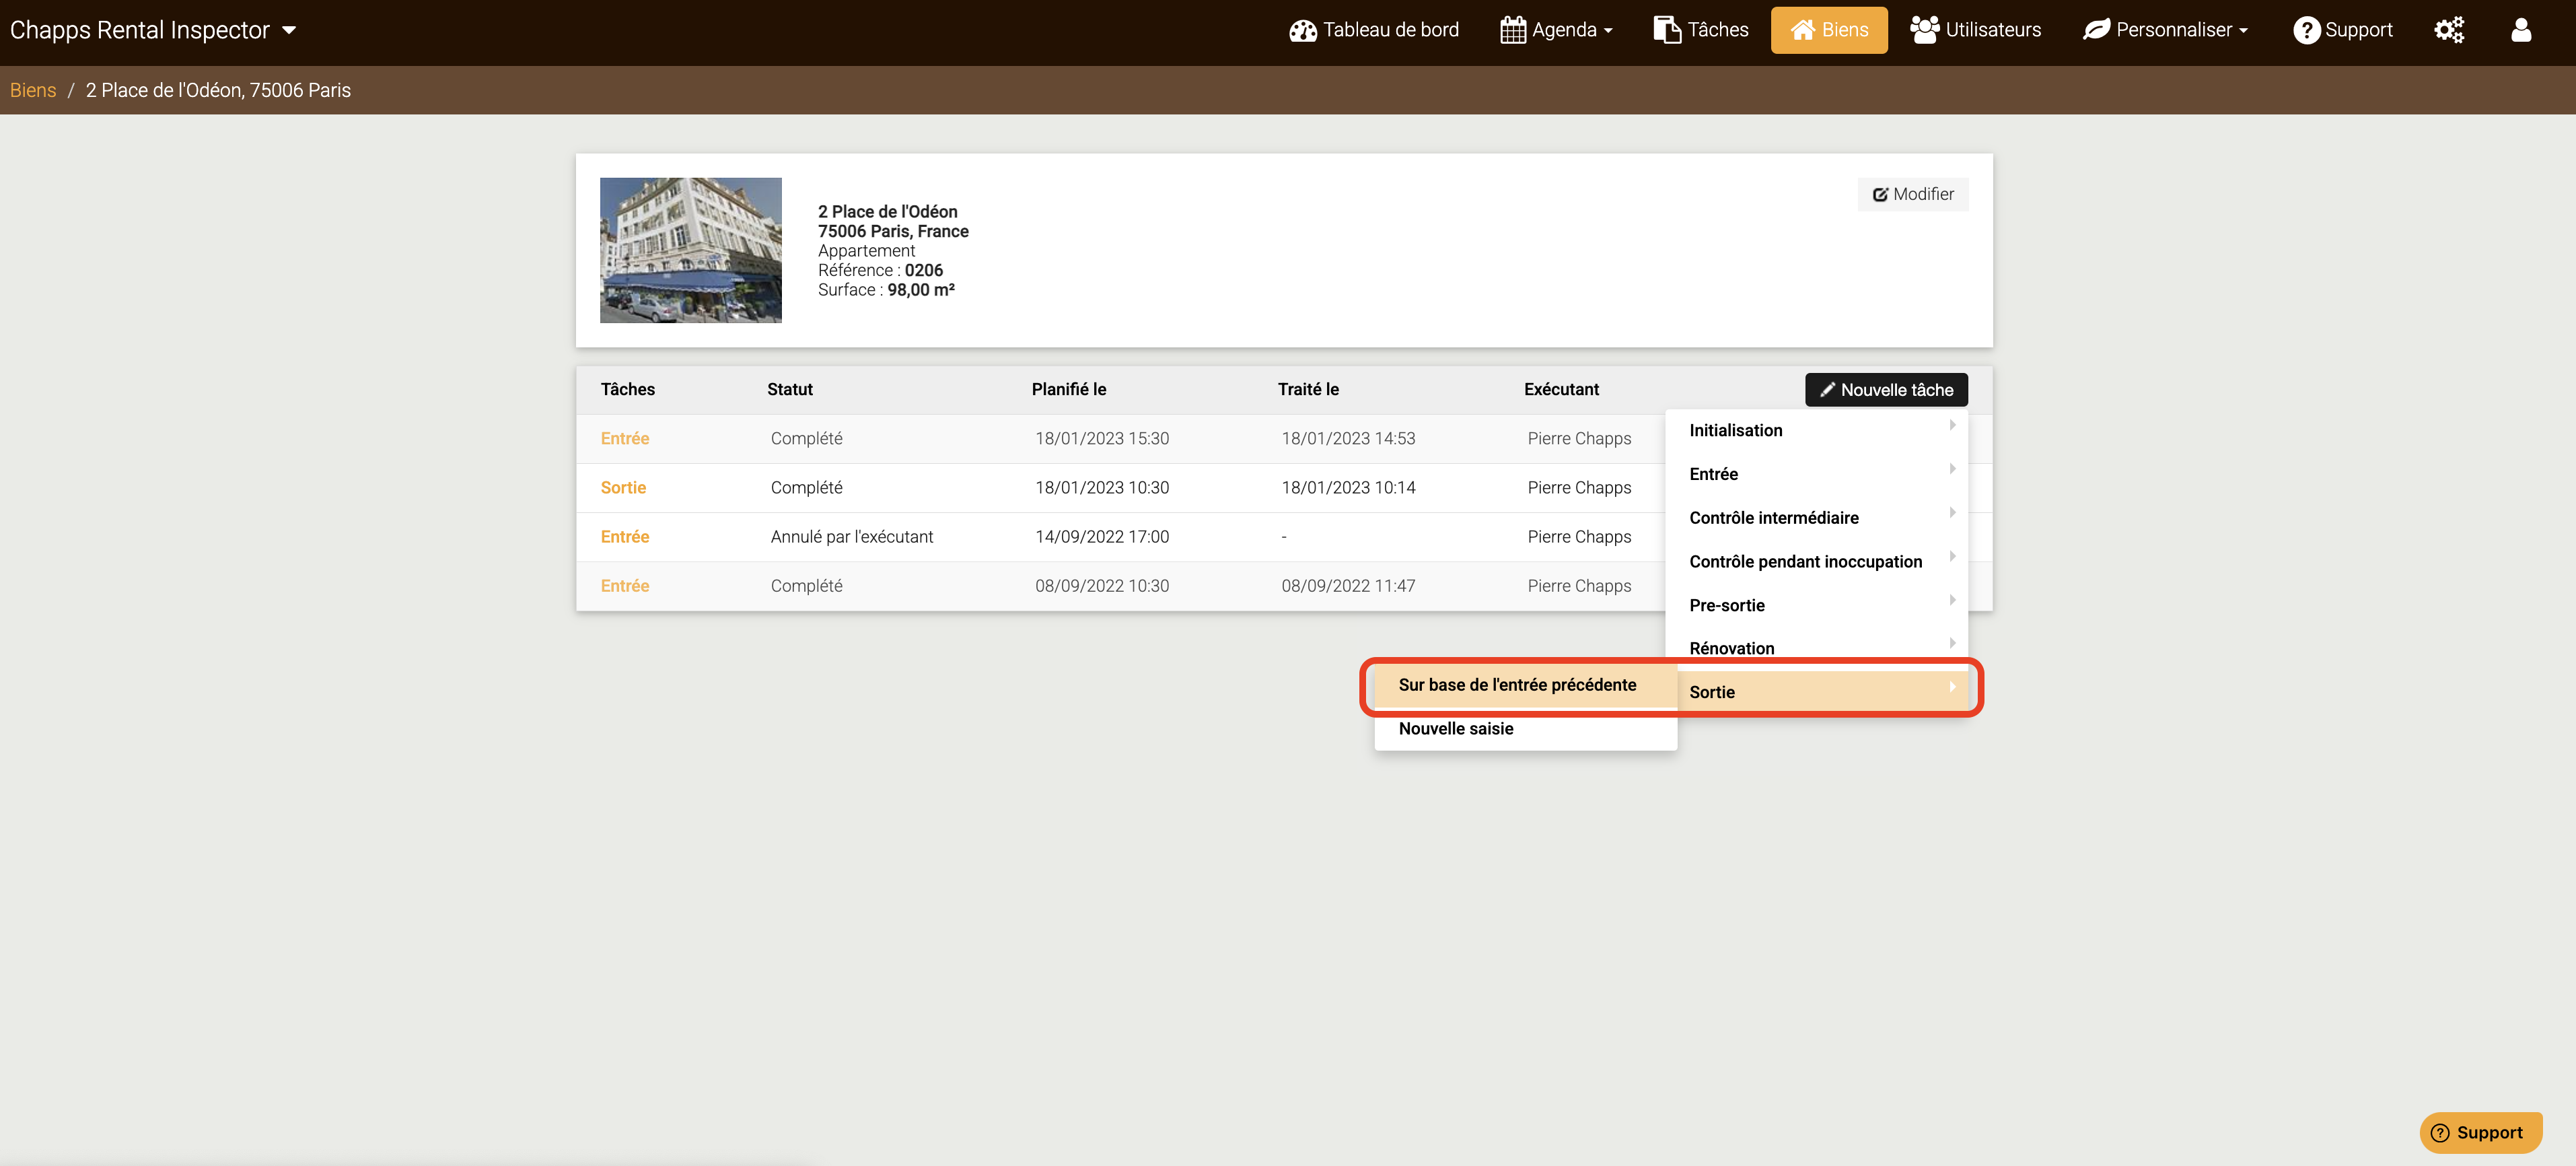2576x1166 pixels.
Task: Select Sur base de l'entrée précédente
Action: (x=1517, y=685)
